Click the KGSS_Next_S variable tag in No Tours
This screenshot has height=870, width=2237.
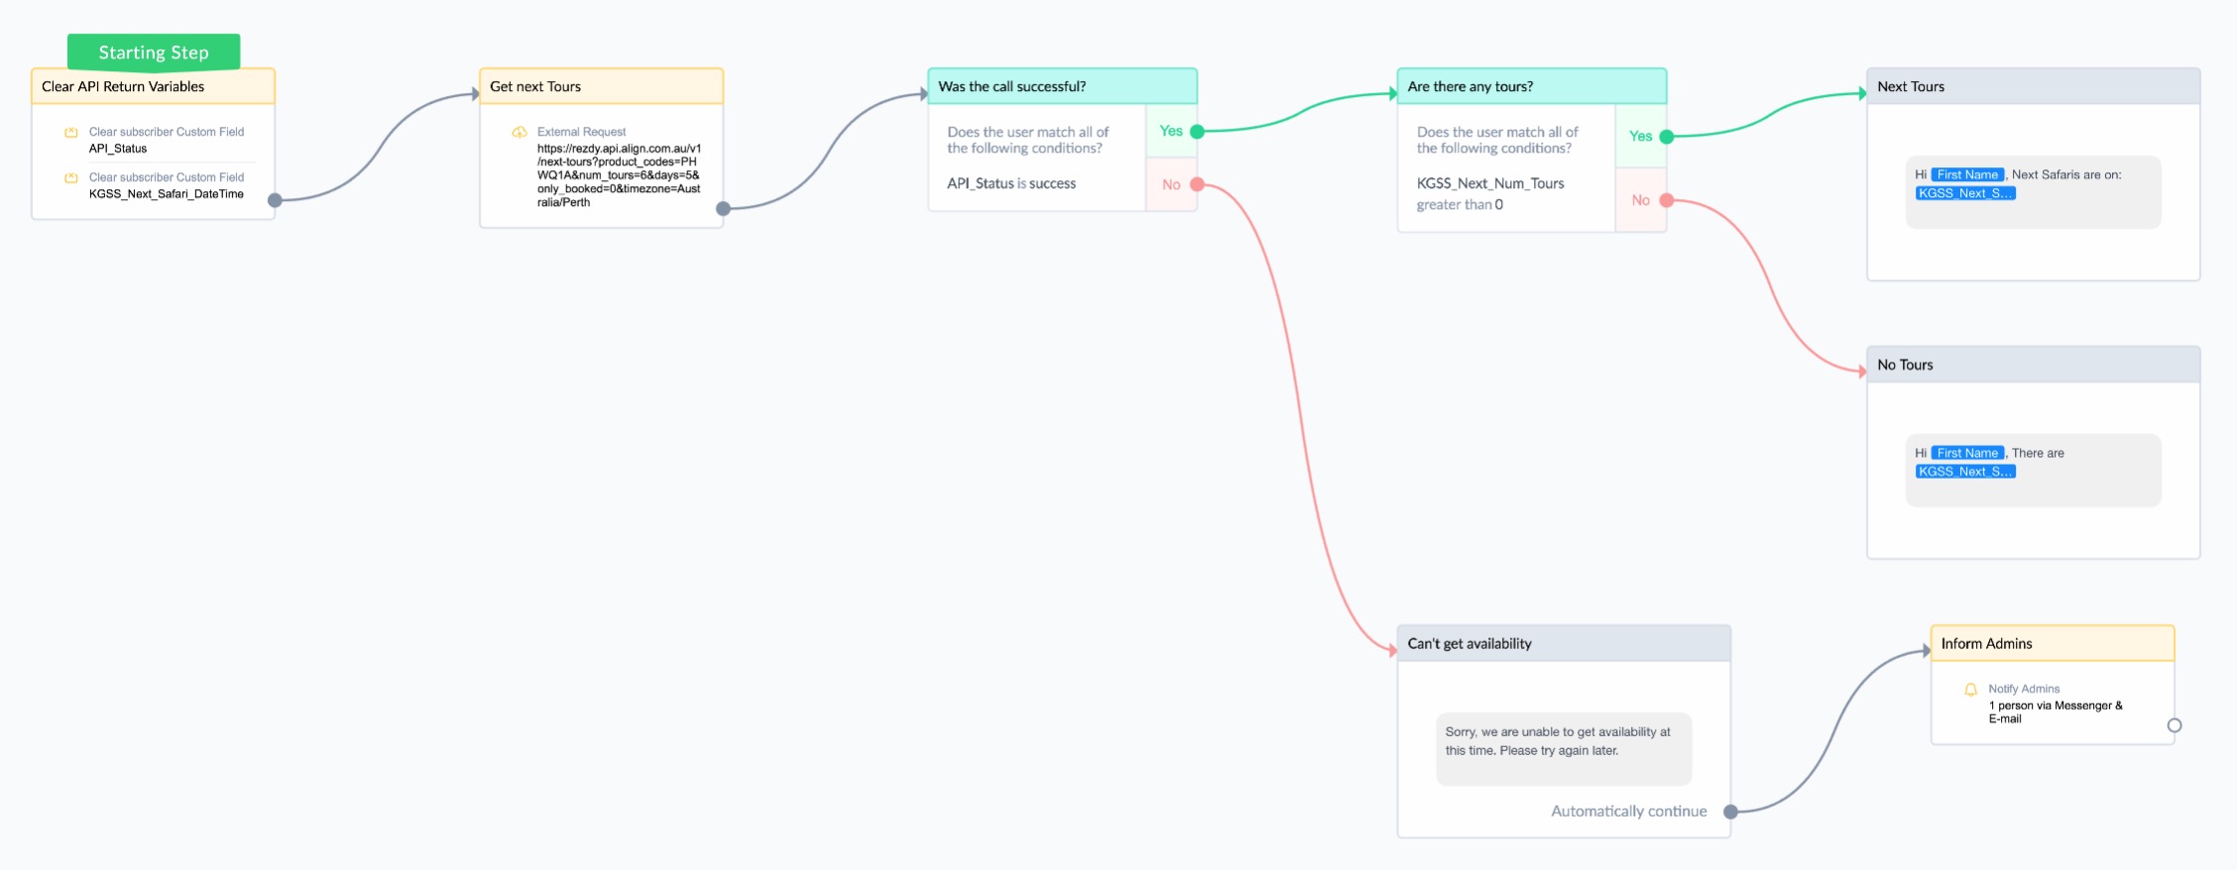1964,472
